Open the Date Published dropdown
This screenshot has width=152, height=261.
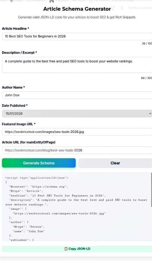pos(77,114)
